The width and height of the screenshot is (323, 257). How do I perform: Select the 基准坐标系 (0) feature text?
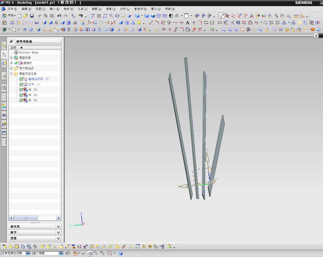(x=39, y=79)
